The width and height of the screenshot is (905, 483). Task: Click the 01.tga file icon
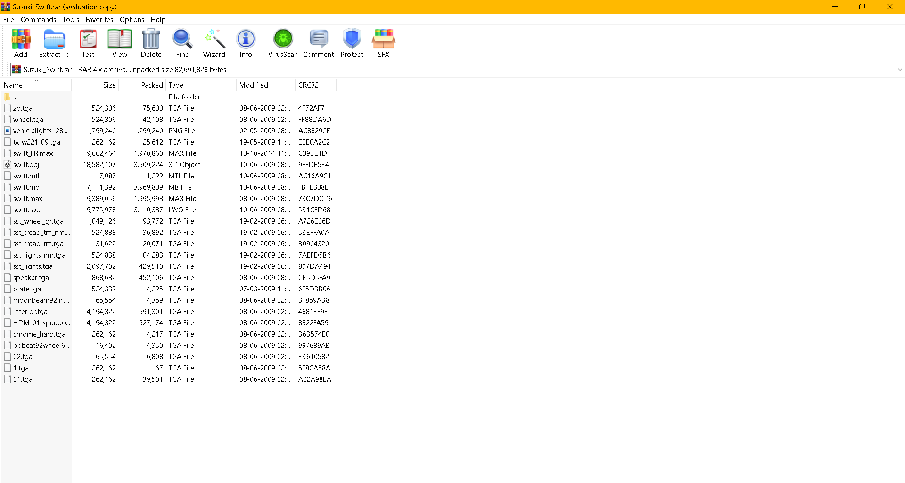tap(8, 379)
